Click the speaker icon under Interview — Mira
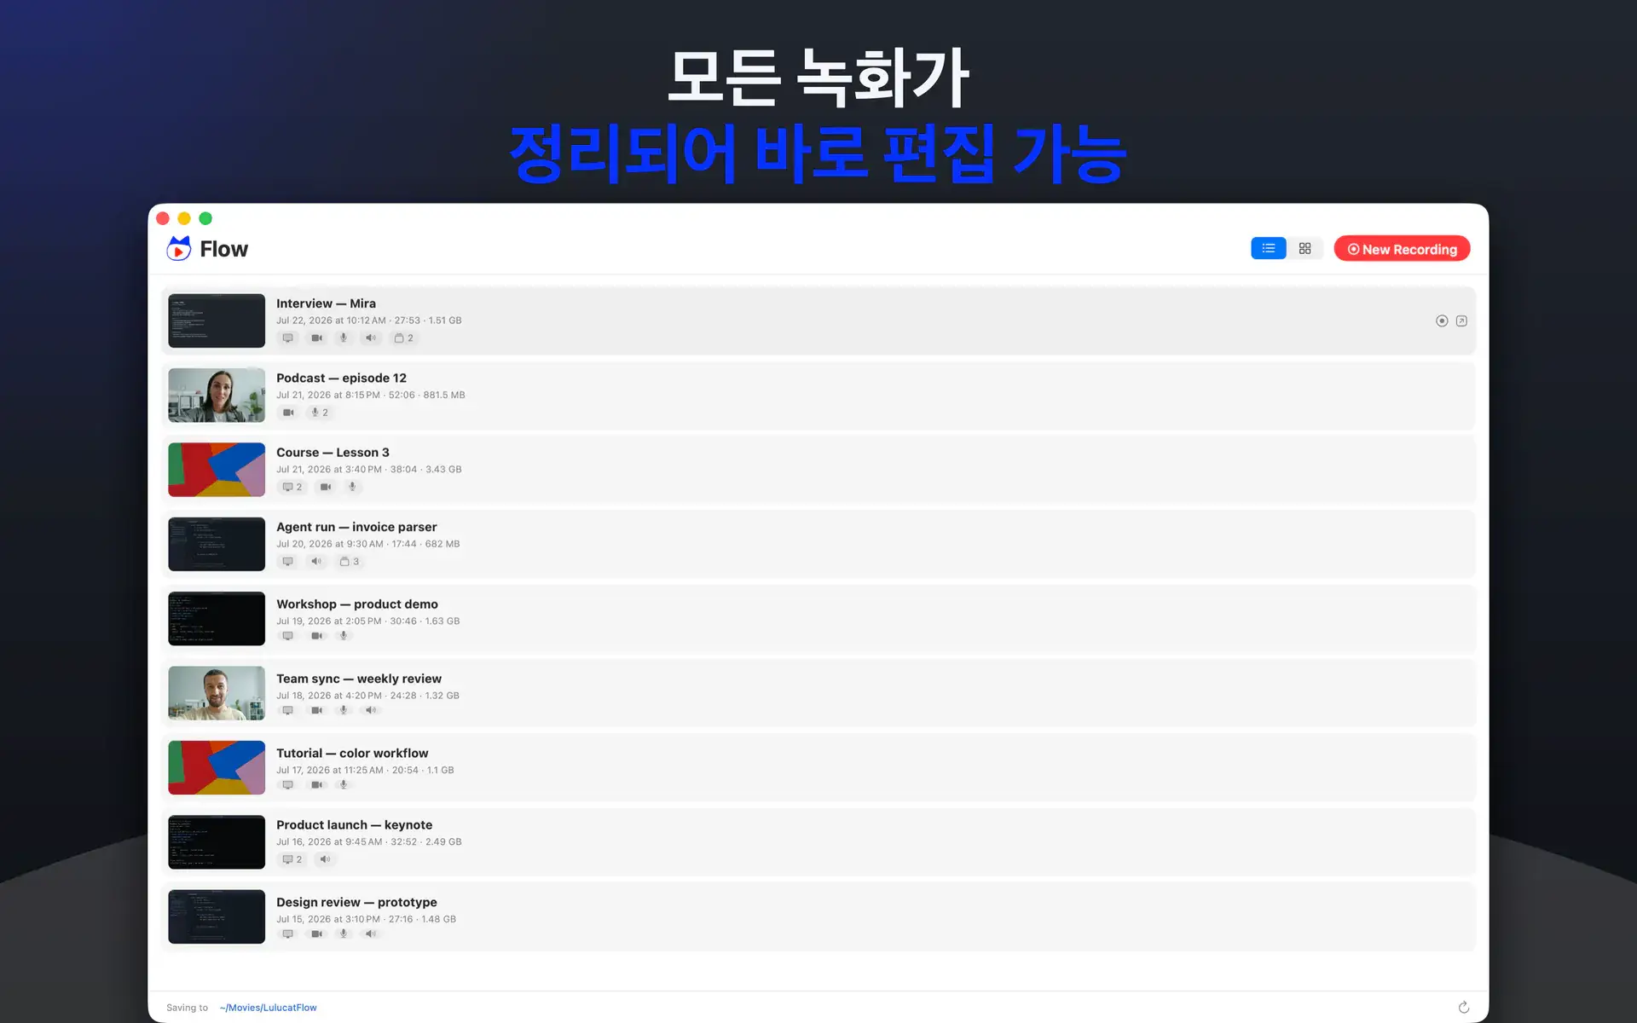This screenshot has height=1023, width=1637. coord(371,338)
